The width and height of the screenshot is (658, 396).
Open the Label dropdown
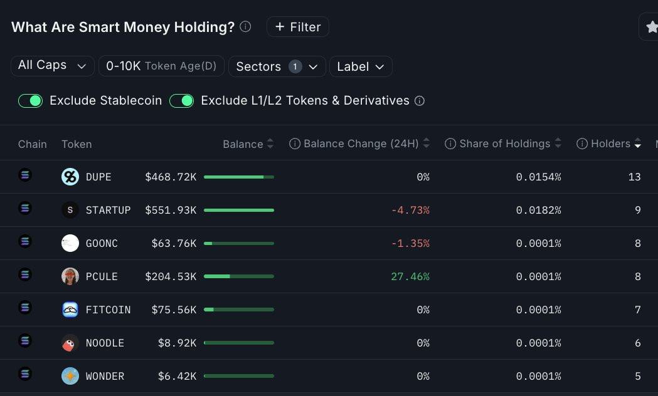pos(361,66)
